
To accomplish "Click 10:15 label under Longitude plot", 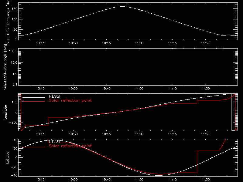I will pyautogui.click(x=40, y=134).
